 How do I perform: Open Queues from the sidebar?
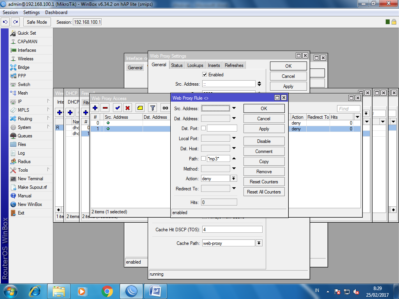[x=25, y=136]
